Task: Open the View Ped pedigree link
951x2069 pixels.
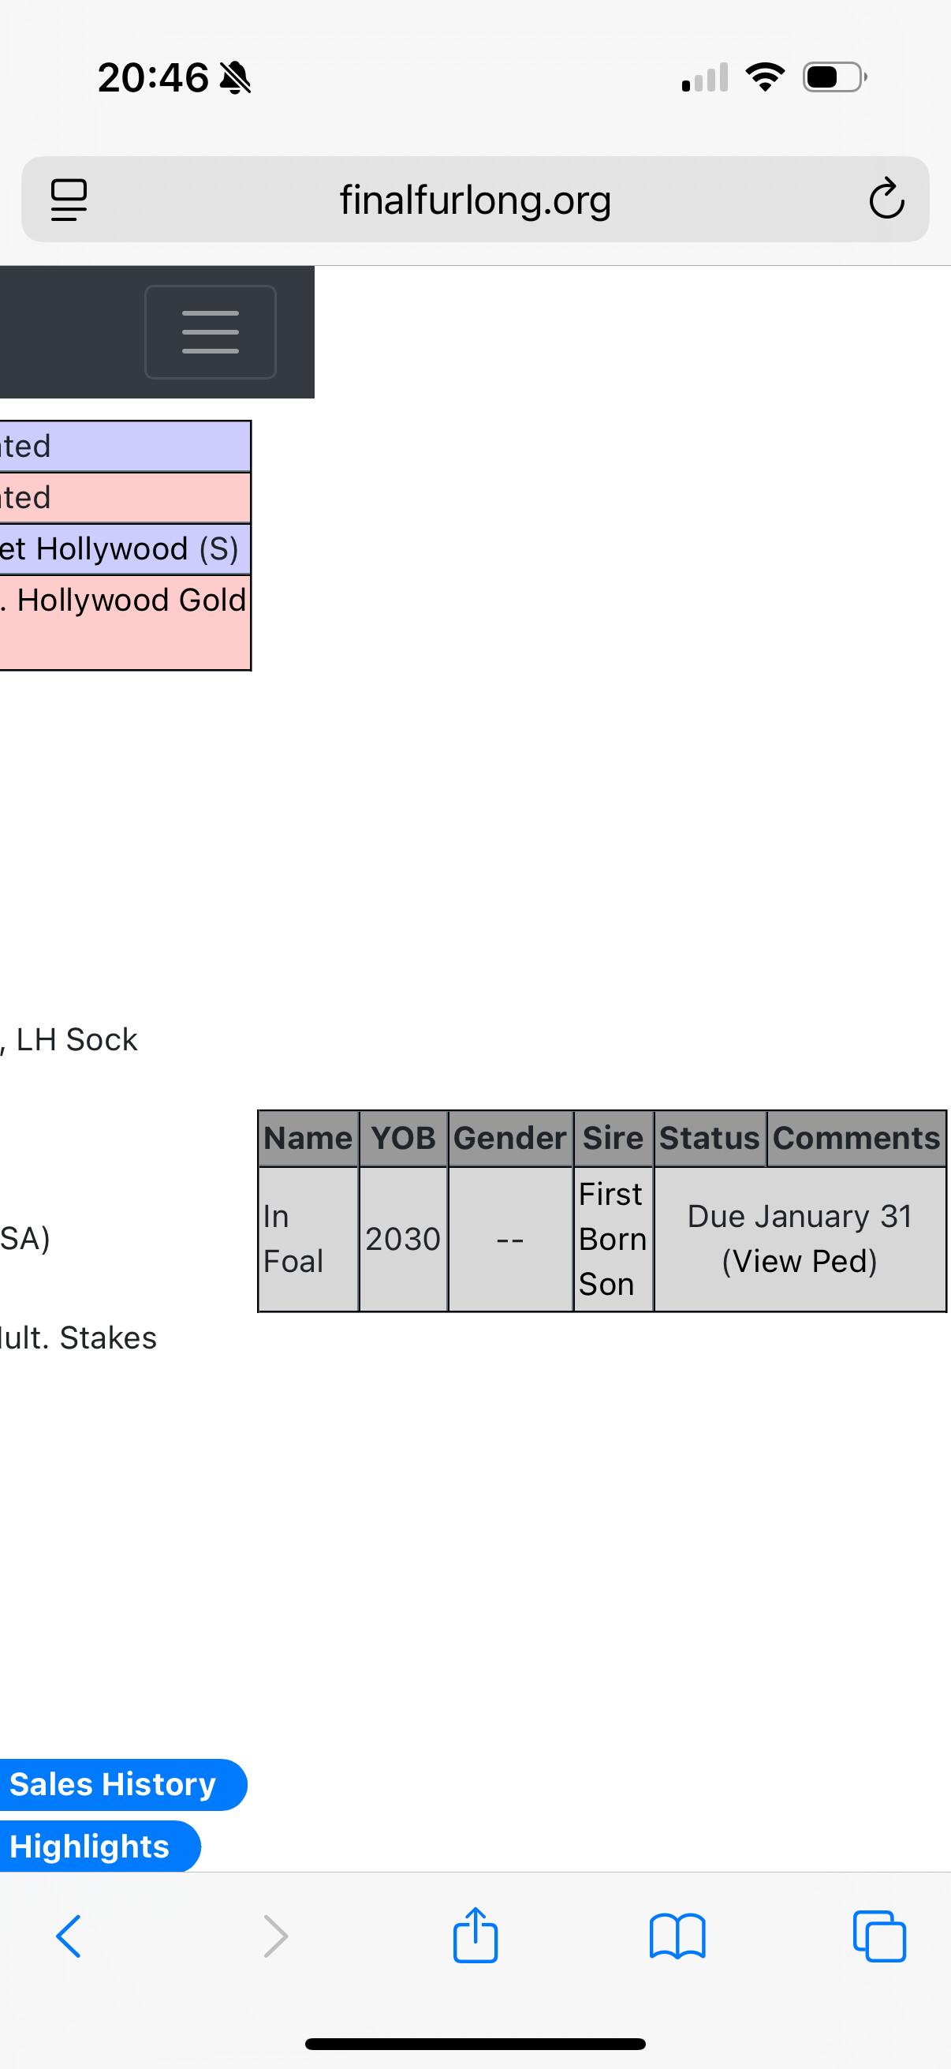Action: (x=800, y=1261)
